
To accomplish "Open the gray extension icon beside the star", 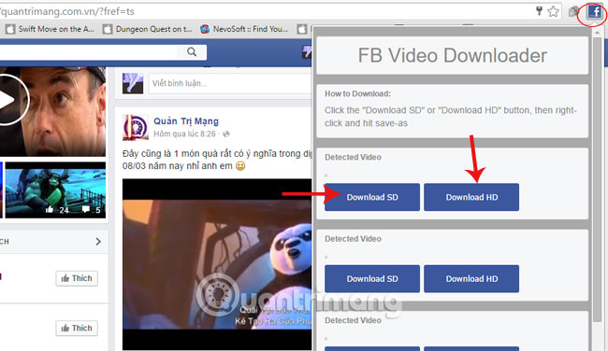I will point(573,11).
